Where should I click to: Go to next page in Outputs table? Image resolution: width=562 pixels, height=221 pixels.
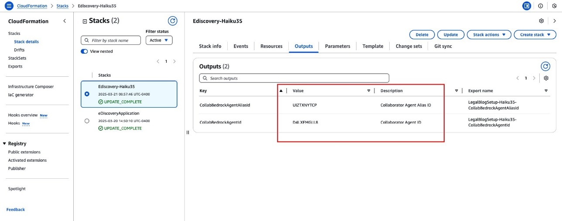coord(534,78)
